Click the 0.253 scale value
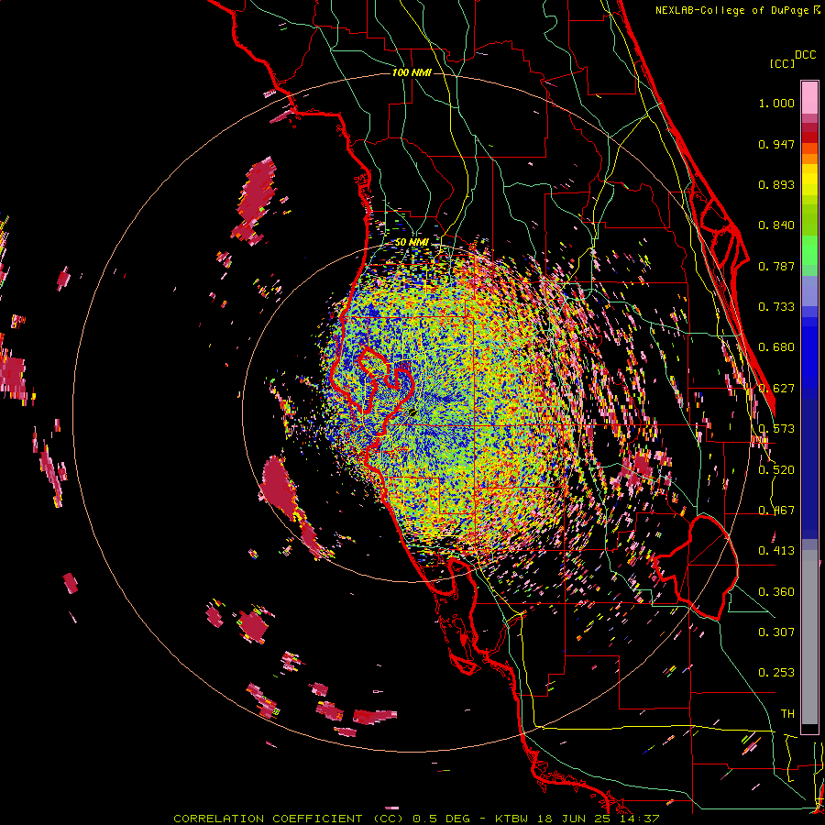 pos(776,673)
